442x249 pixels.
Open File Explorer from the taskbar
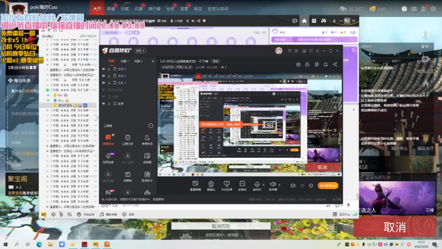(50, 244)
